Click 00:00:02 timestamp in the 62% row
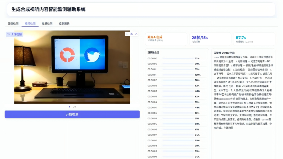The height and width of the screenshot is (159, 283). pos(152,86)
